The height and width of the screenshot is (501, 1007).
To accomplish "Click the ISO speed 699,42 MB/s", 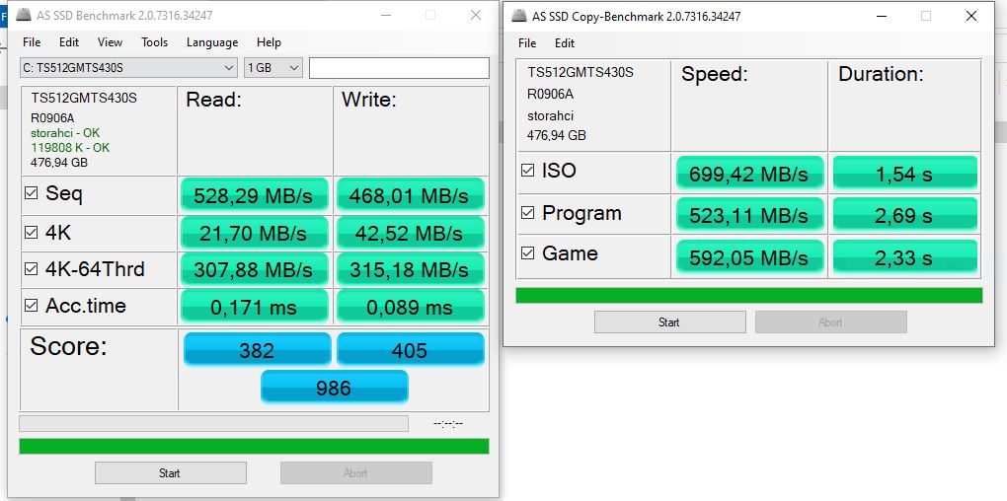I will 748,174.
